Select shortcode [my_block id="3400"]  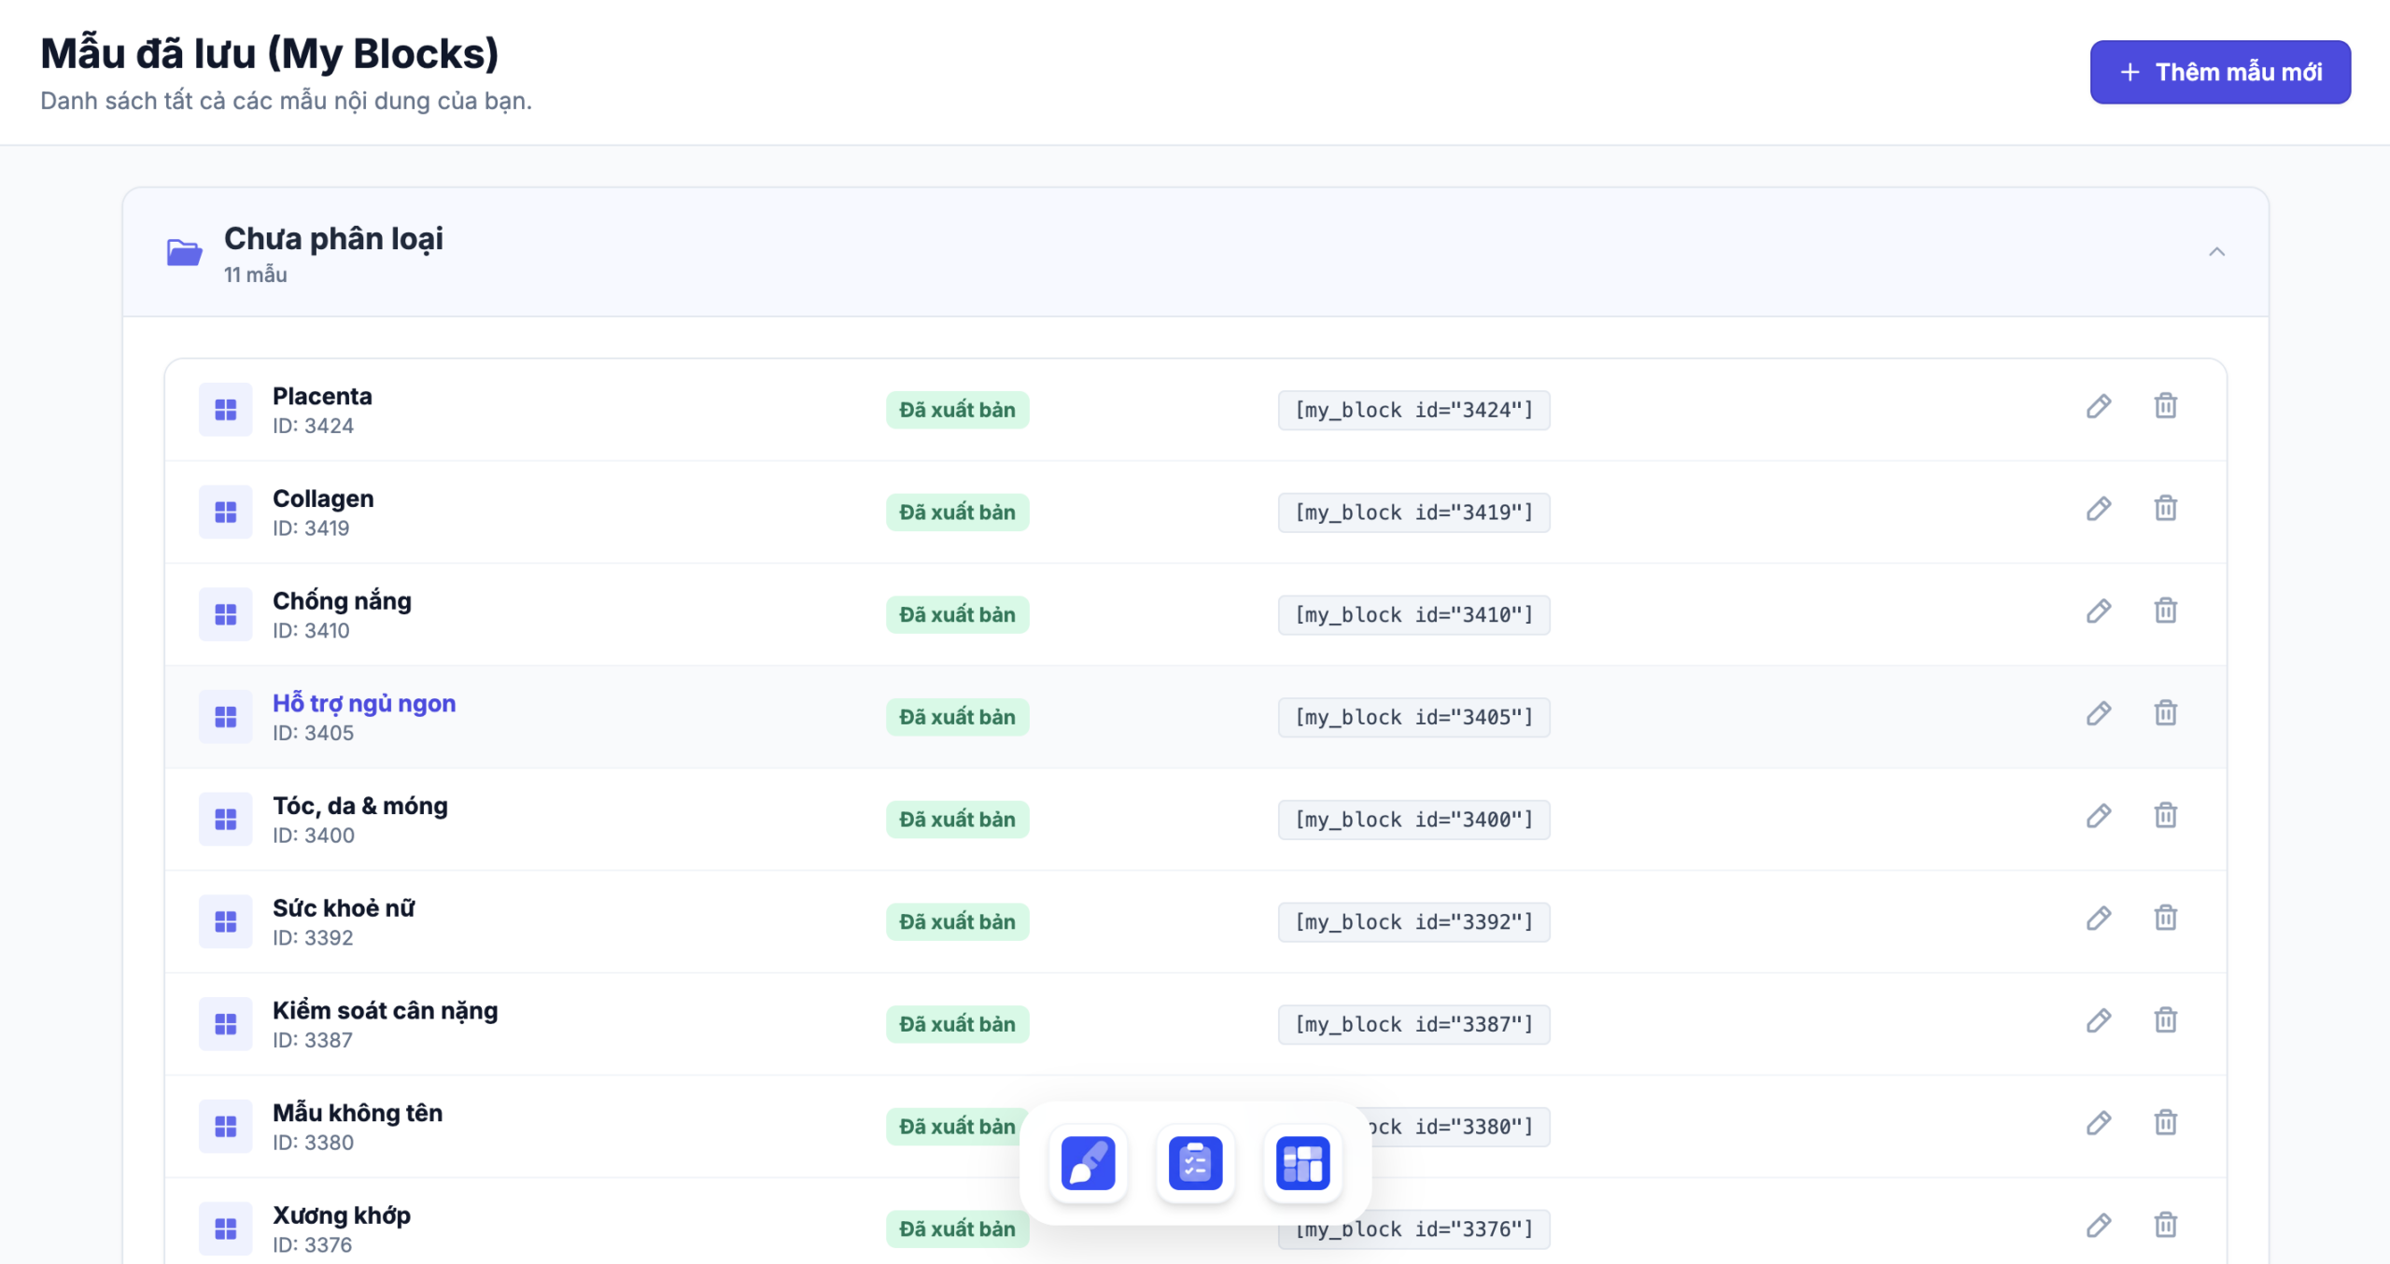point(1414,820)
